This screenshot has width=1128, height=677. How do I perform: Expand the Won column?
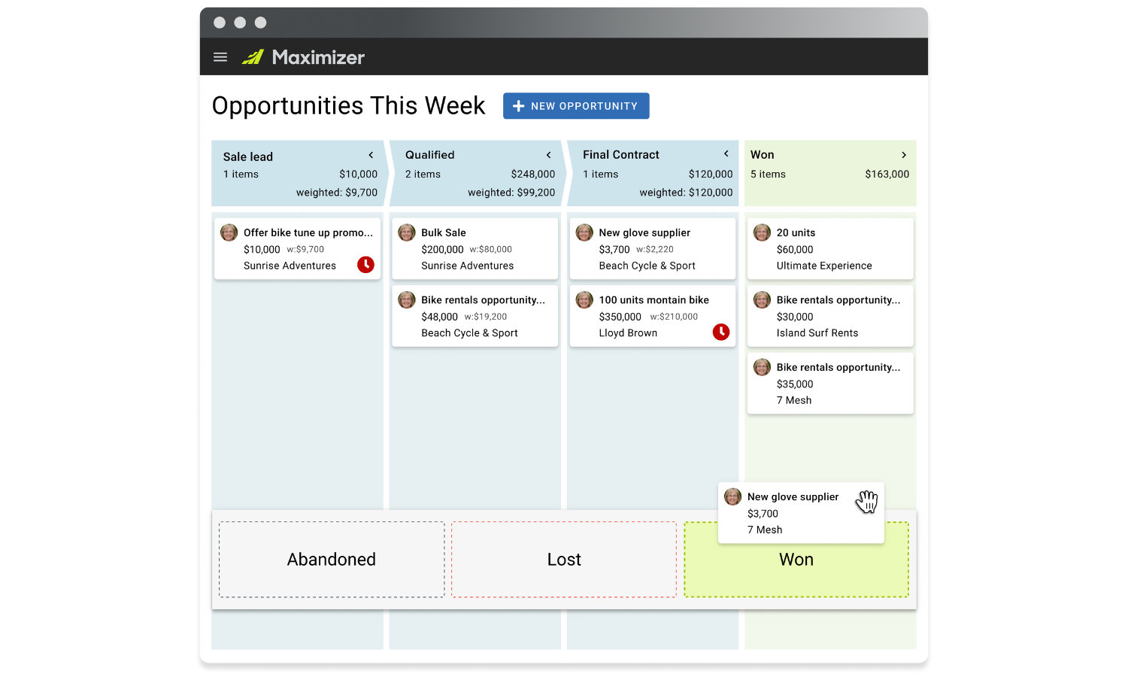(904, 155)
